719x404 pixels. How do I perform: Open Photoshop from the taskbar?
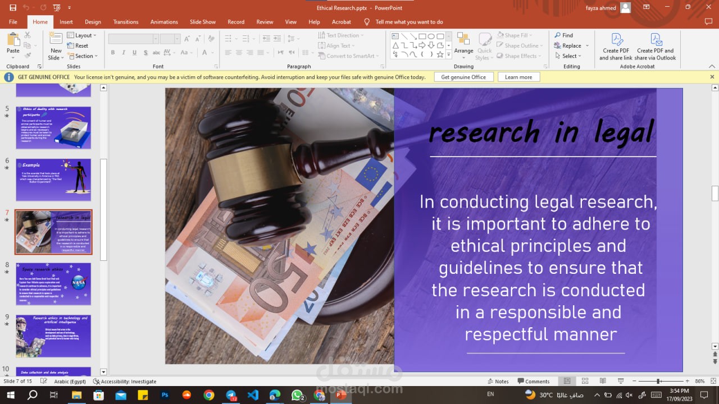coord(165,395)
